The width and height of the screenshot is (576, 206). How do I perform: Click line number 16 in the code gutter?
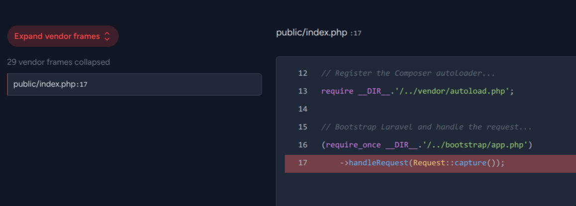point(302,145)
